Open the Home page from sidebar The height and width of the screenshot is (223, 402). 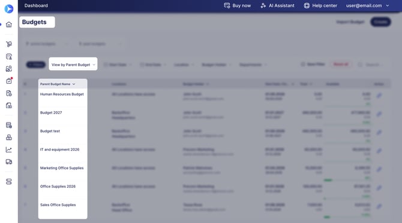click(9, 25)
